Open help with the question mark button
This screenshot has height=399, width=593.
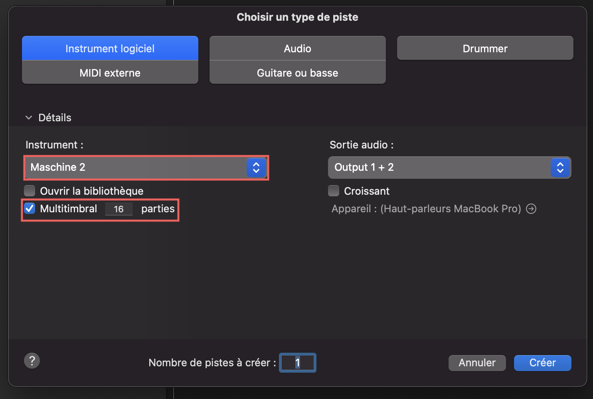coord(32,361)
